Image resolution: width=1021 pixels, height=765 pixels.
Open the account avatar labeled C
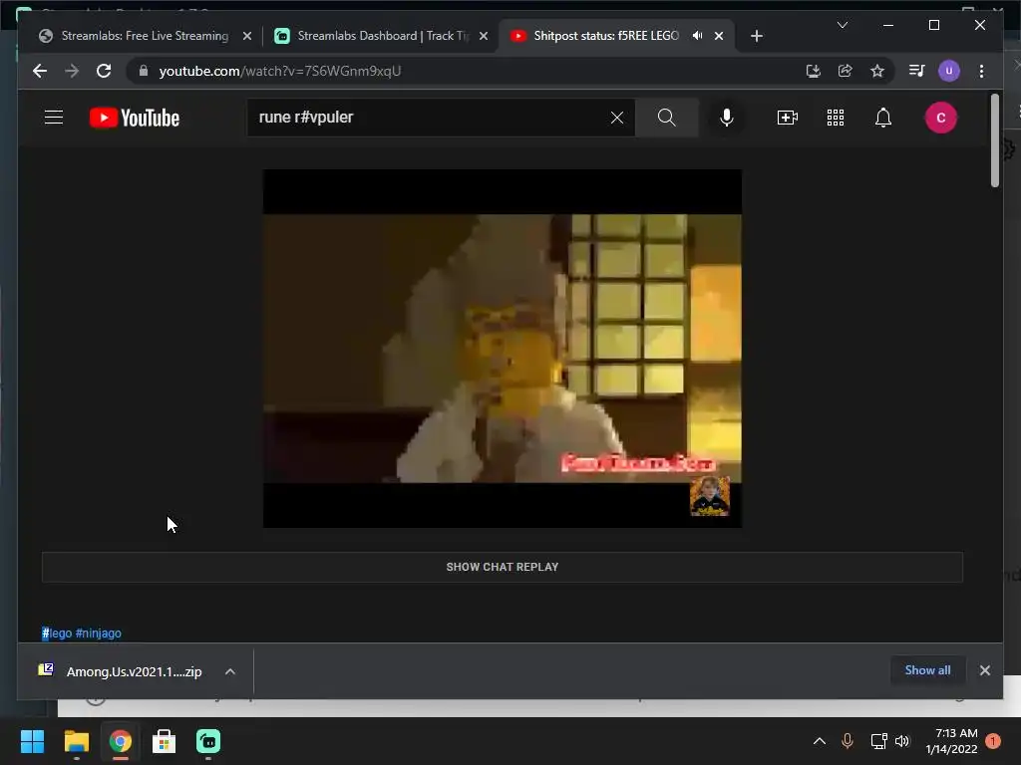coord(941,118)
